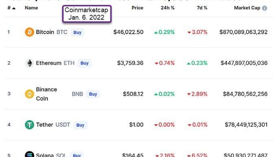Screen dimensions: 279x157
Task: Click the Buy button next to Bitcoin BTC
Action: pyautogui.click(x=77, y=32)
